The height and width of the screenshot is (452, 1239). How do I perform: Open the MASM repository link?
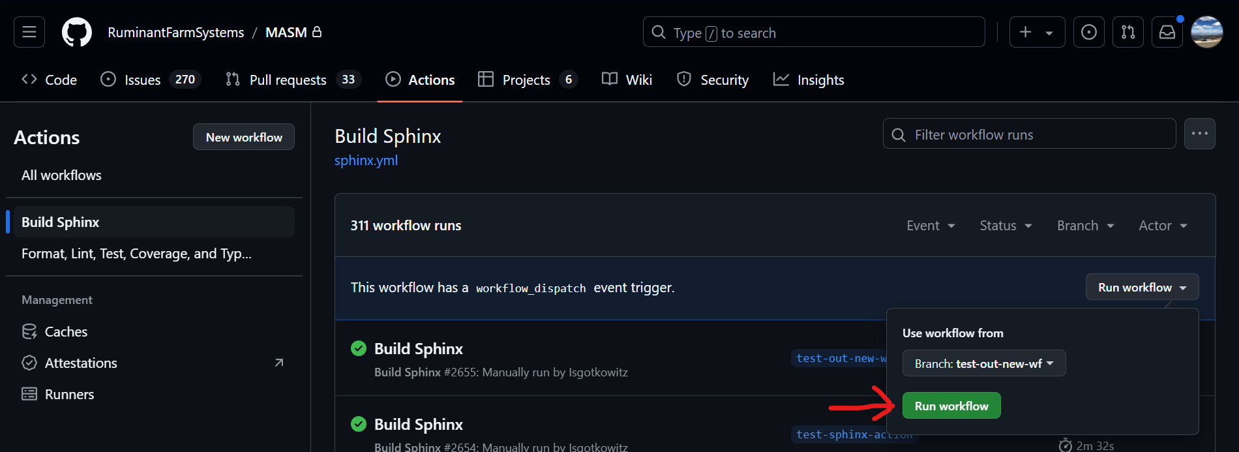(286, 33)
